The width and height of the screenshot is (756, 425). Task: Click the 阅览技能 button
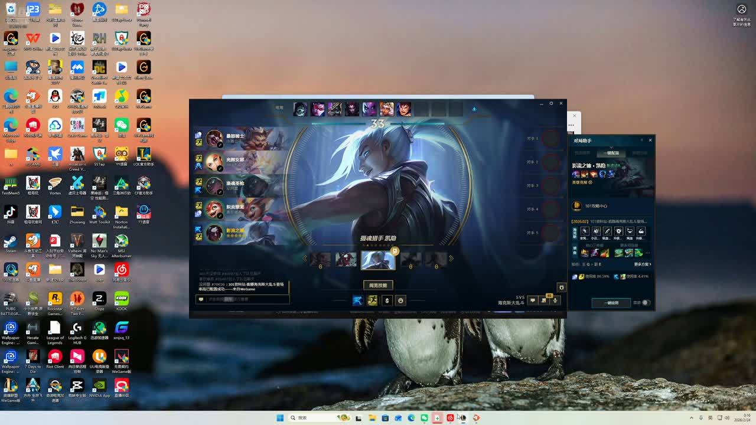click(x=378, y=285)
